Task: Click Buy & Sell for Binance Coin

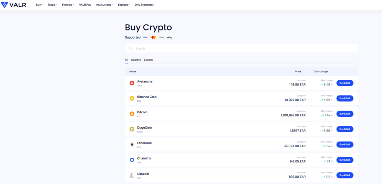Action: (x=345, y=98)
